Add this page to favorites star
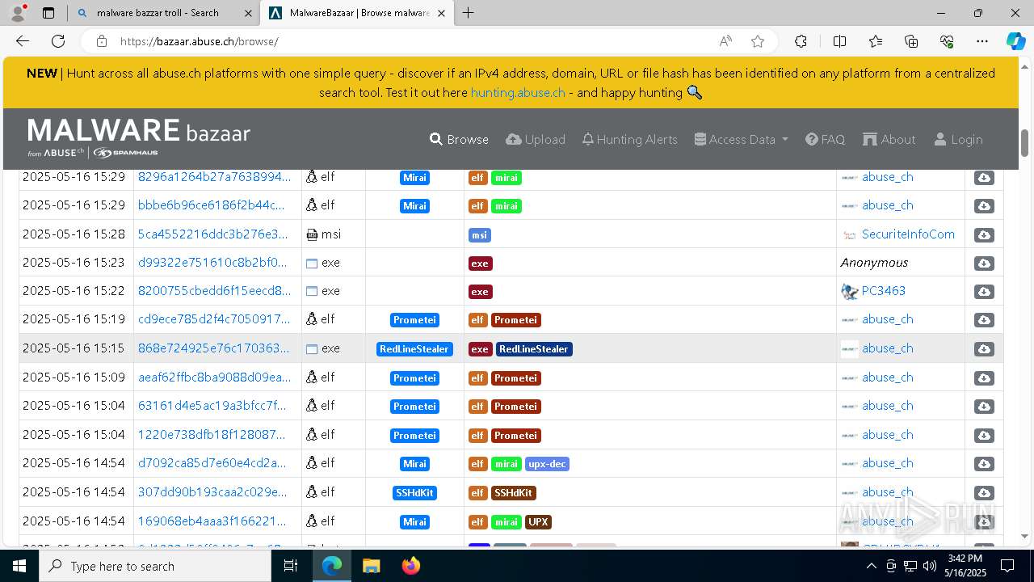Viewport: 1034px width, 582px height. pyautogui.click(x=758, y=41)
